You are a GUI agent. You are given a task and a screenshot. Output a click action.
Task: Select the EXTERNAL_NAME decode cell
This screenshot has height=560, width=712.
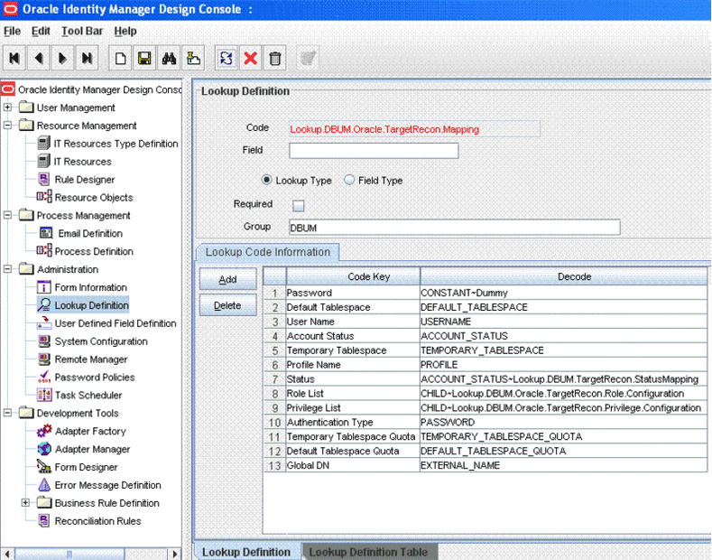pos(563,465)
